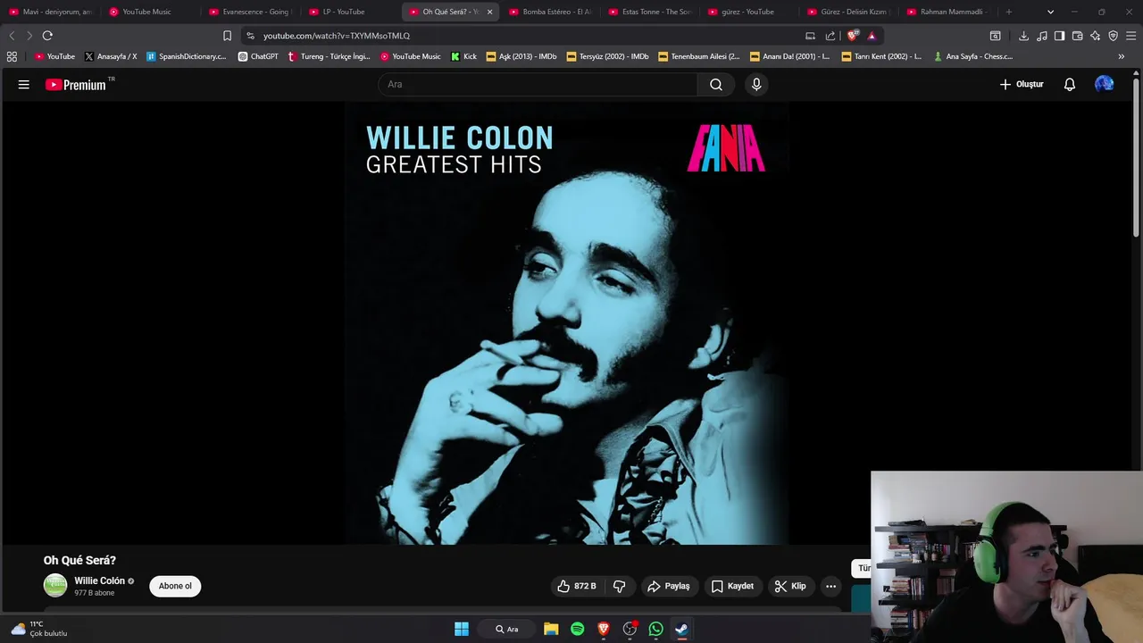The width and height of the screenshot is (1143, 643).
Task: Switch to Mavi - deniyorum tab
Action: tap(51, 12)
